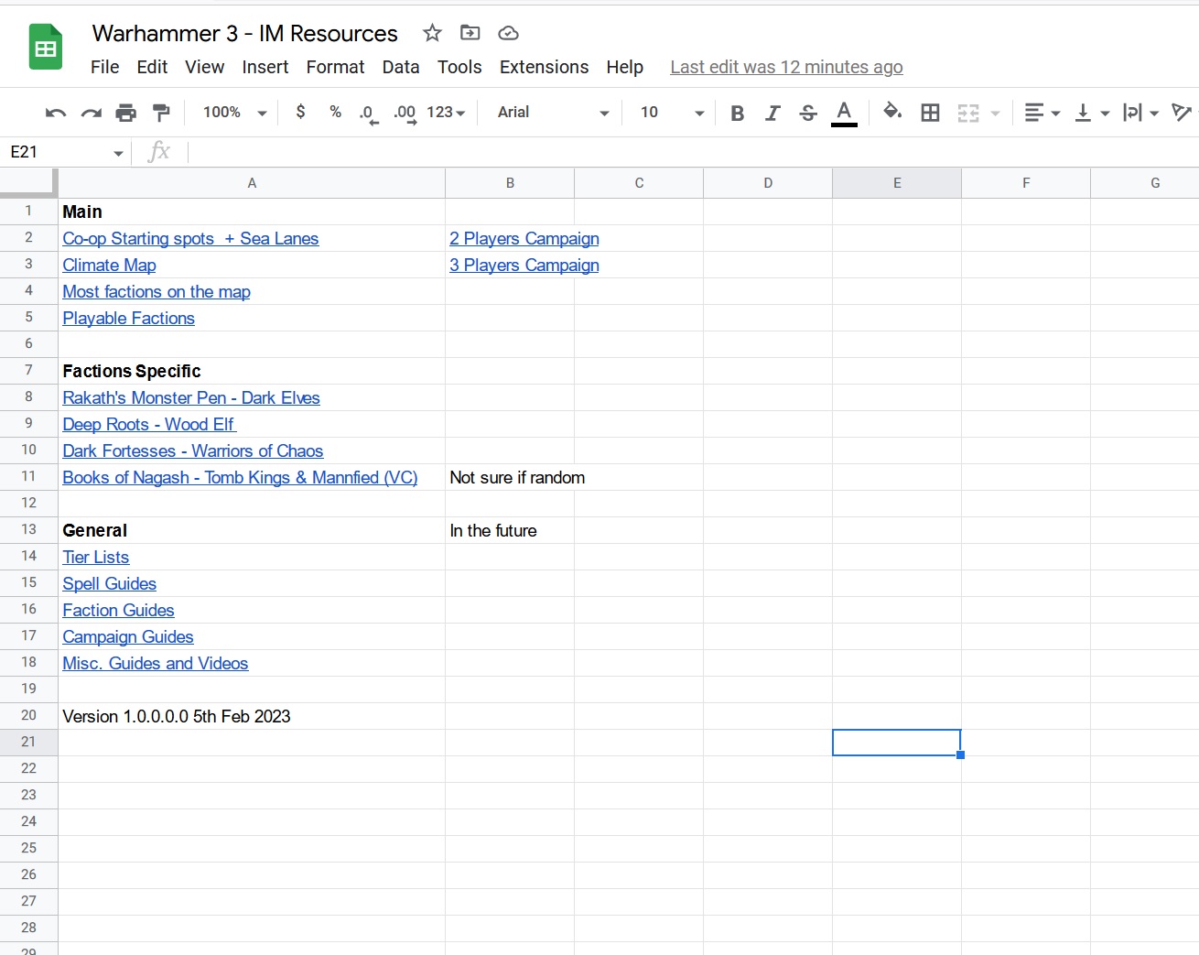
Task: Open the Last edit version history link
Action: click(x=786, y=67)
